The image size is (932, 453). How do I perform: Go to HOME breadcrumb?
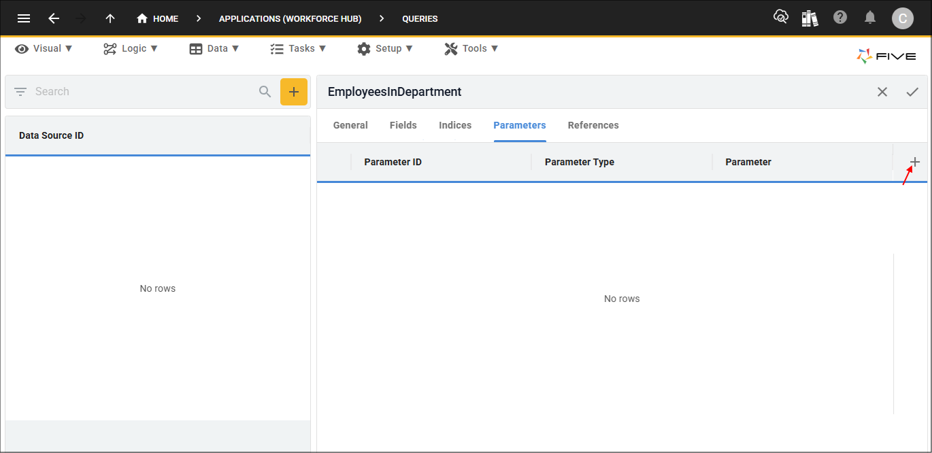pos(157,18)
